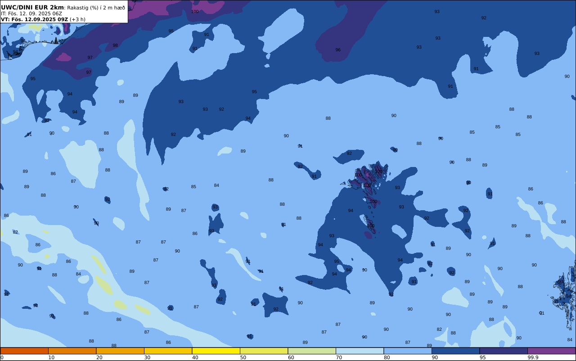Click the orange 10–20 legend swatch

coord(72,351)
